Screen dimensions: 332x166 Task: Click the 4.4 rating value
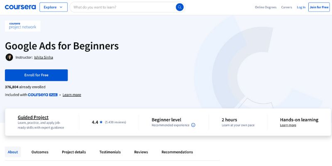[x=95, y=122]
